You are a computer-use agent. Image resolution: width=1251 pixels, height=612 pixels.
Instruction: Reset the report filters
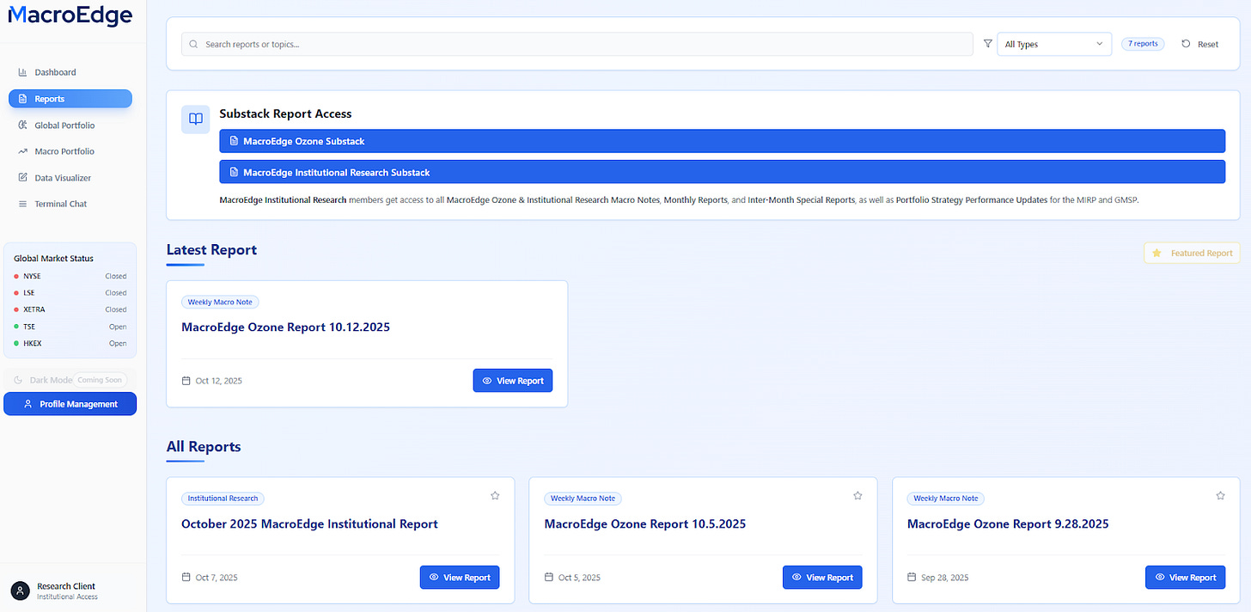(x=1199, y=44)
